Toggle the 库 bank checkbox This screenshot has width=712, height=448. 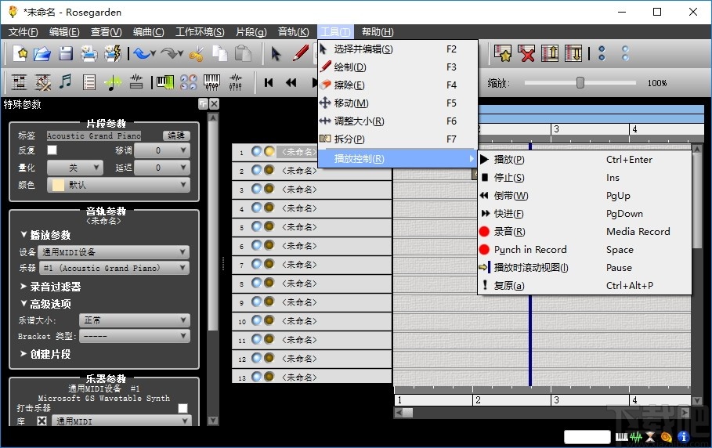point(42,421)
